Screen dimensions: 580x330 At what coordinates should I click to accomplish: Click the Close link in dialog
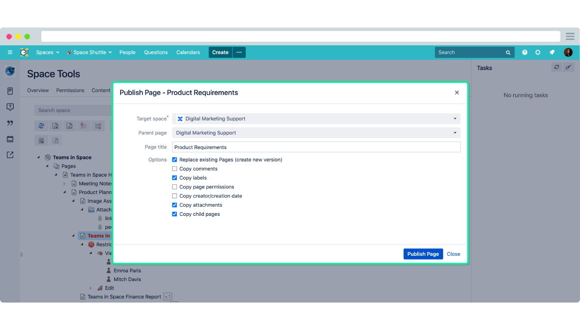[x=453, y=254]
